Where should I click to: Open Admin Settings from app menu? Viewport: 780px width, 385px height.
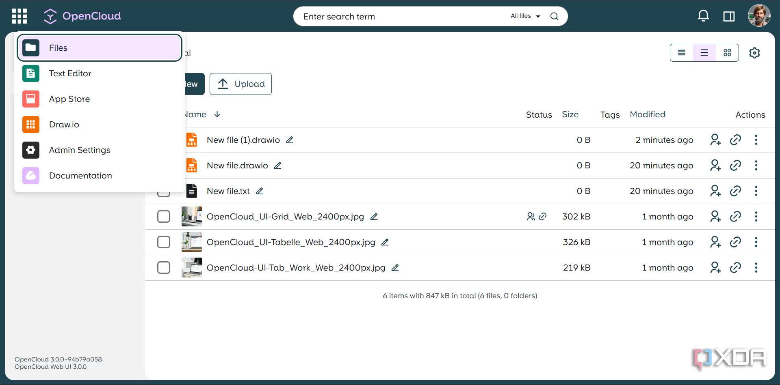[x=100, y=150]
